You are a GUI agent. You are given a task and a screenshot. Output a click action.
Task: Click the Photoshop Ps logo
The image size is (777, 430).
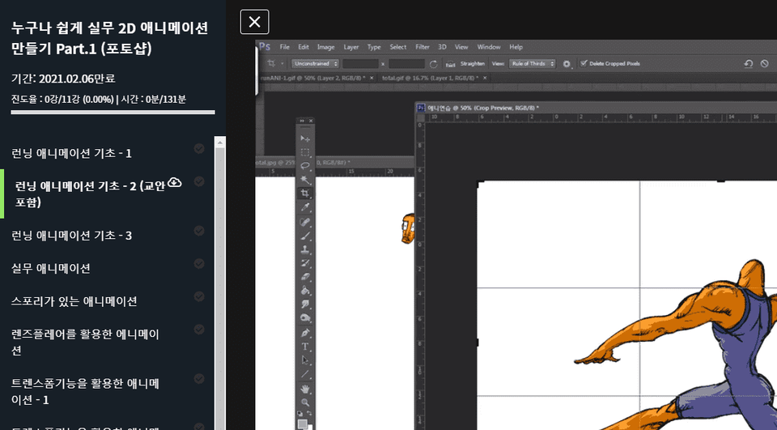[265, 47]
